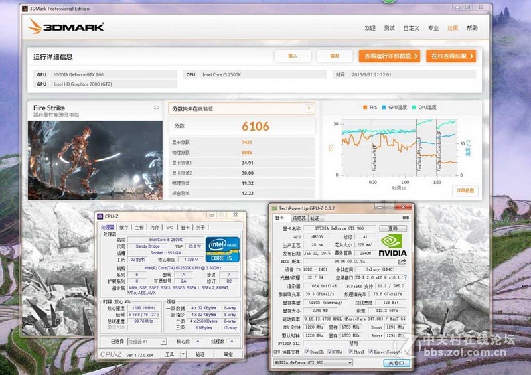This screenshot has height=375, width=531.
Task: Open the GPU selection dropdown in GPU-Z
Action: pos(313,362)
